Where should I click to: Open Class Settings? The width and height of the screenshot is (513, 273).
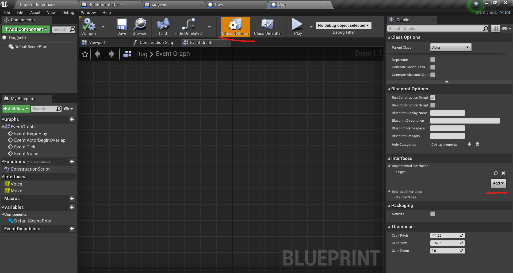[x=235, y=26]
